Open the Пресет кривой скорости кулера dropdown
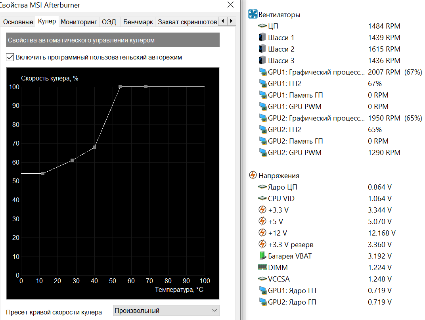 [166, 310]
